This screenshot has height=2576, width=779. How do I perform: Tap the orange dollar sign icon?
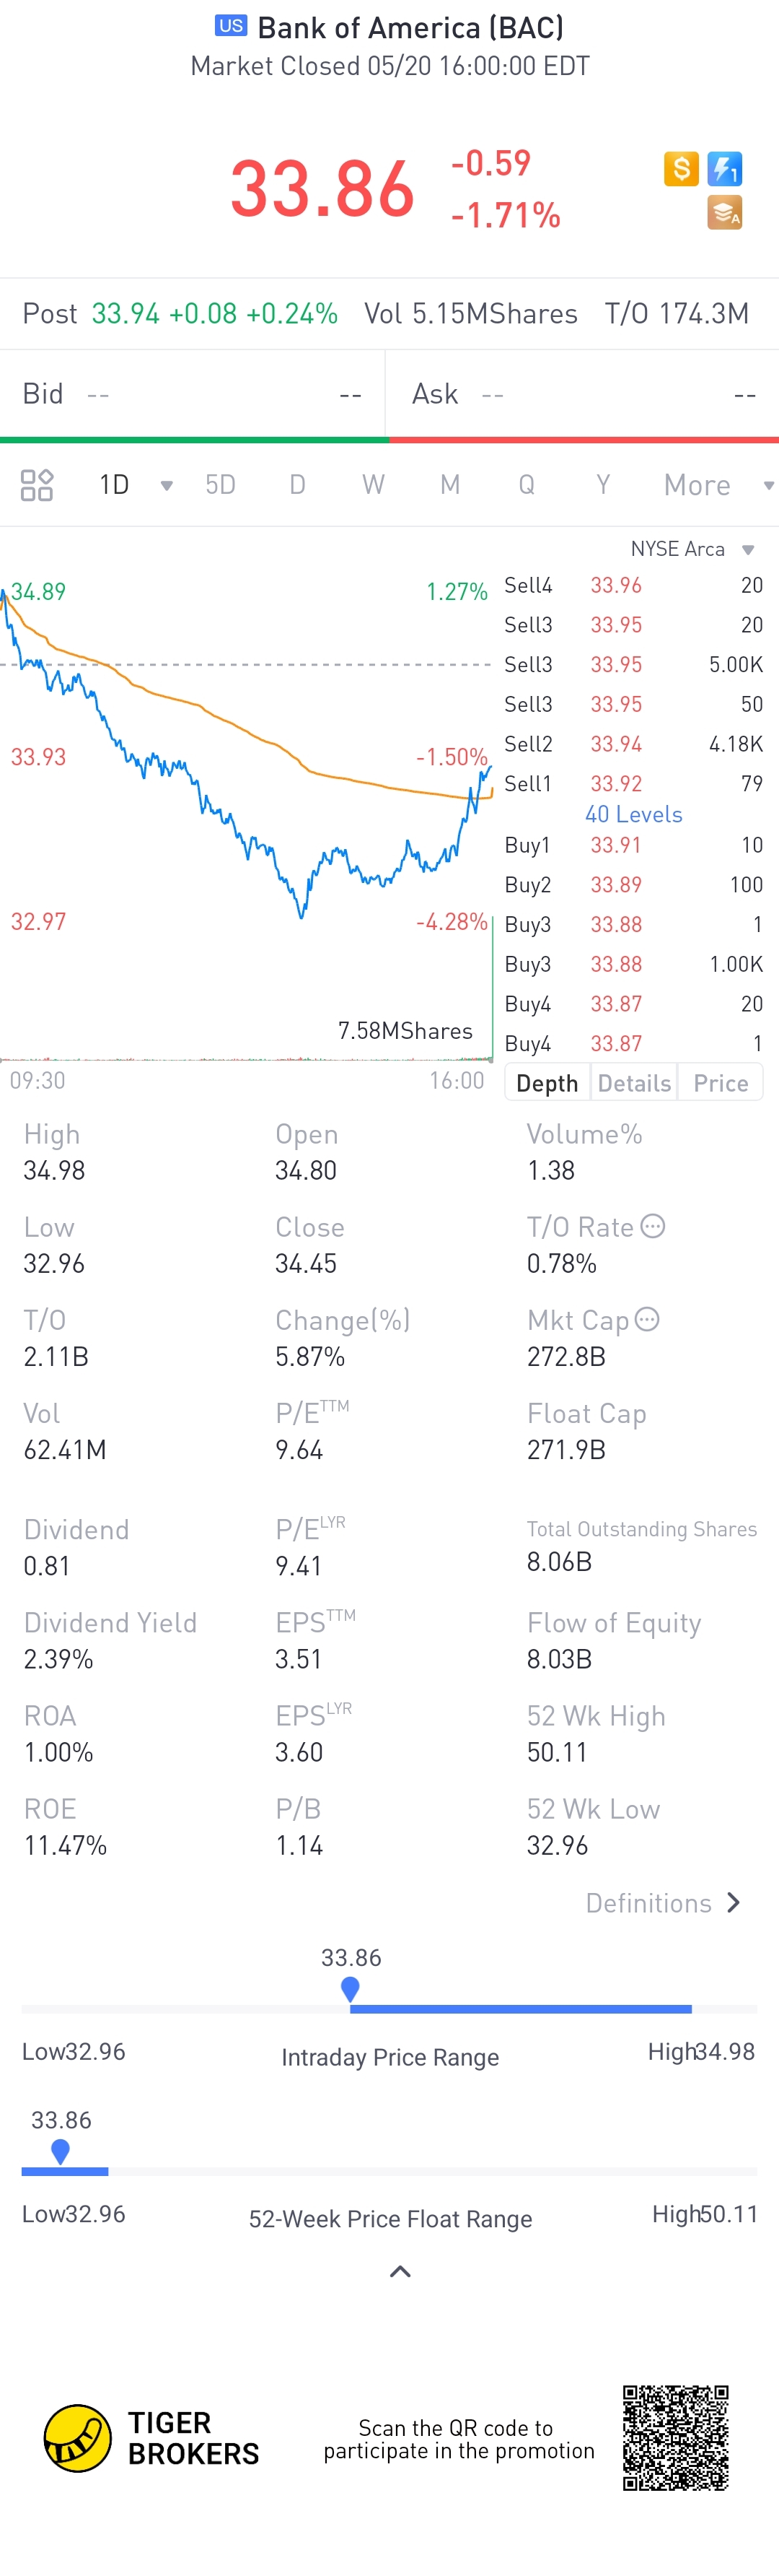click(681, 168)
